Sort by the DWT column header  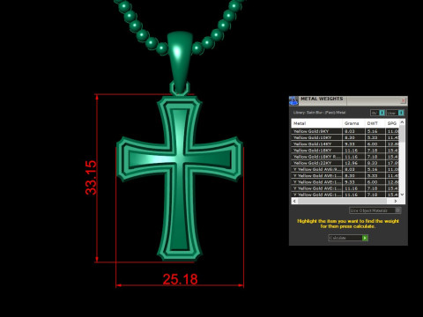(x=375, y=123)
